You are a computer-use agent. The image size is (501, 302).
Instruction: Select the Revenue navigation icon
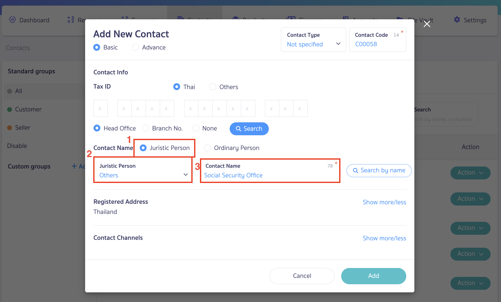(70, 19)
